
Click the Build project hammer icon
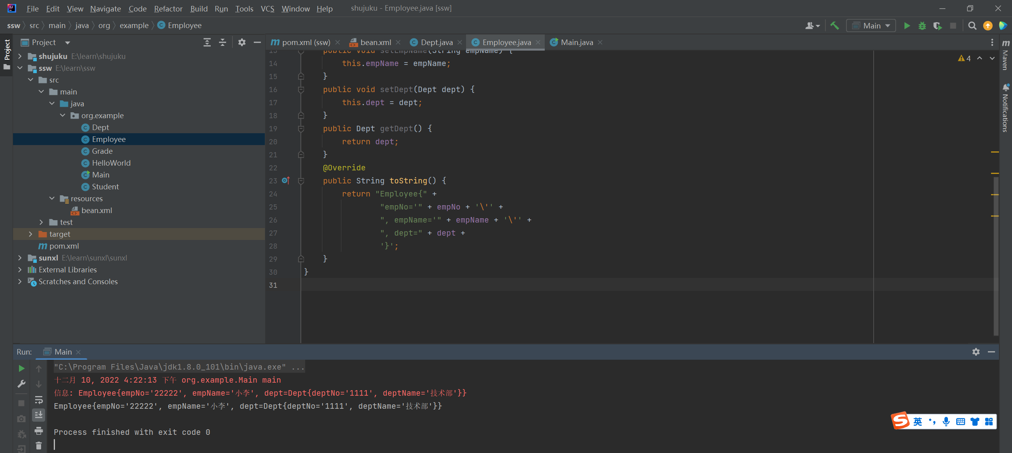835,26
